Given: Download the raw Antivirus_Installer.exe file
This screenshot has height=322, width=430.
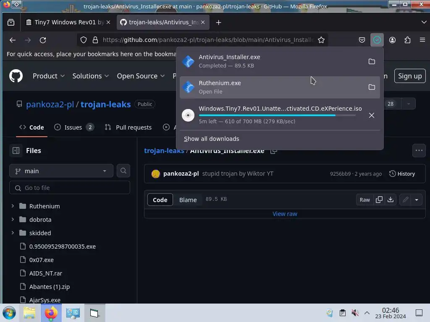Looking at the screenshot, I should 391,200.
